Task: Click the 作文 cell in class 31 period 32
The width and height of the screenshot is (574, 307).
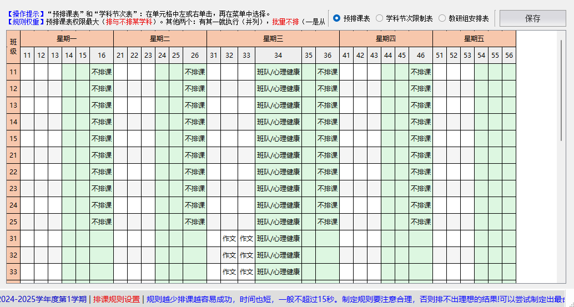Action: point(229,239)
